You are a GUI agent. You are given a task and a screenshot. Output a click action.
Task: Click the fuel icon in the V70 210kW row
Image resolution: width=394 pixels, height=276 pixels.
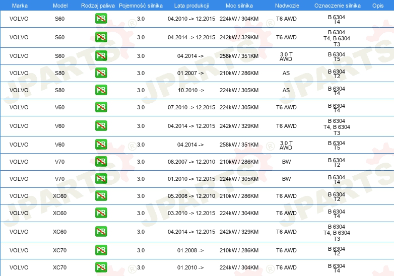[101, 162]
